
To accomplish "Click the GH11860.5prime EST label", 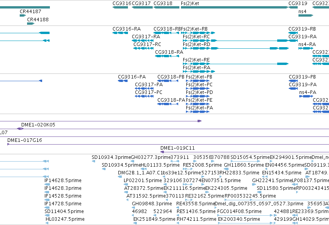I will 244,165.
